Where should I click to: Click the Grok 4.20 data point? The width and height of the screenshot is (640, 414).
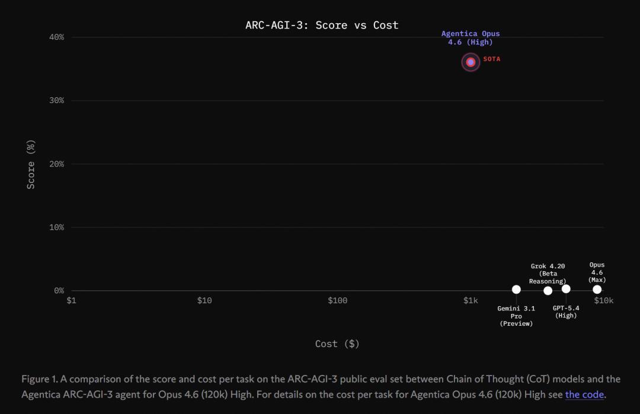click(x=548, y=290)
